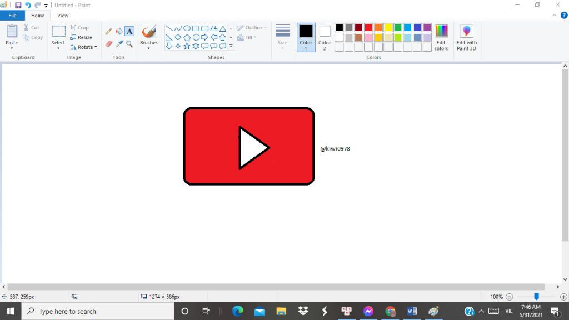The image size is (569, 320).
Task: Choose the Magnifier tool
Action: [129, 44]
